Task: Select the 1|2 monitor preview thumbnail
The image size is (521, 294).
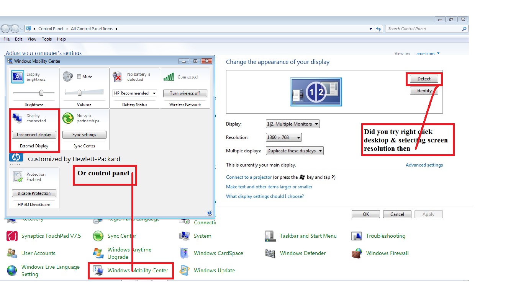Action: point(316,92)
